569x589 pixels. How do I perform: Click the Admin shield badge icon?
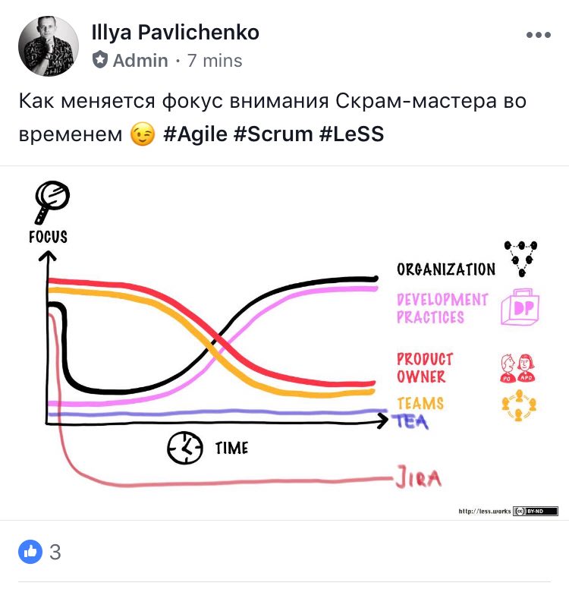100,60
